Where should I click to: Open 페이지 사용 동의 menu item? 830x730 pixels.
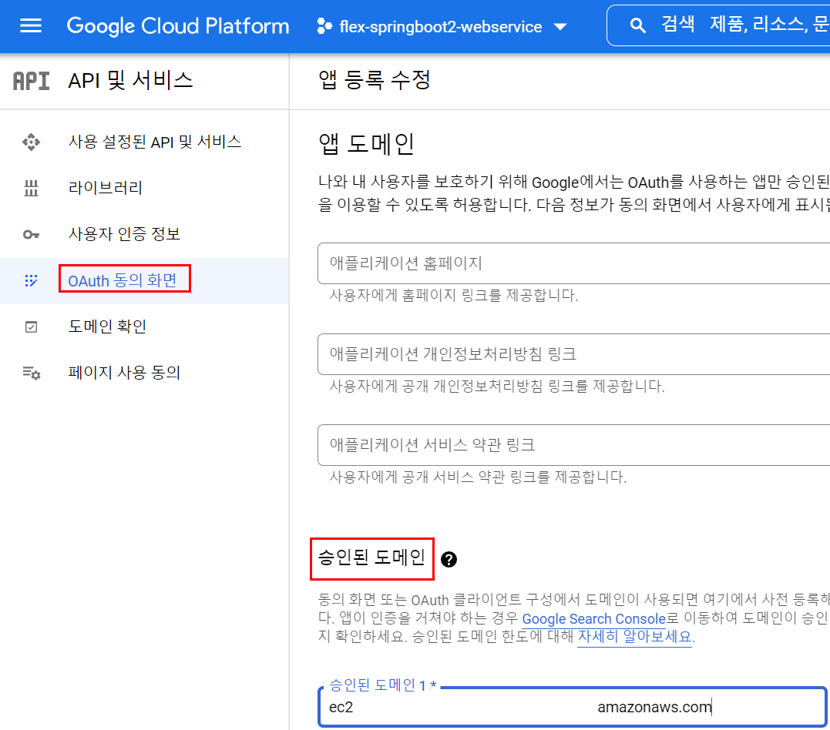[x=124, y=373]
